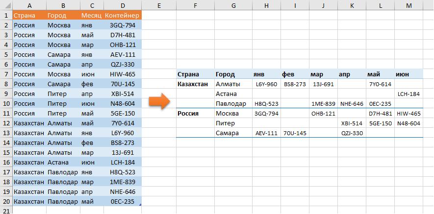Click pivot header 'апр'
The width and height of the screenshot is (434, 214).
pyautogui.click(x=345, y=74)
